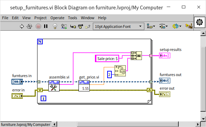This screenshot has width=206, height=127.
Task: Open the Tools menu
Action: [73, 18]
